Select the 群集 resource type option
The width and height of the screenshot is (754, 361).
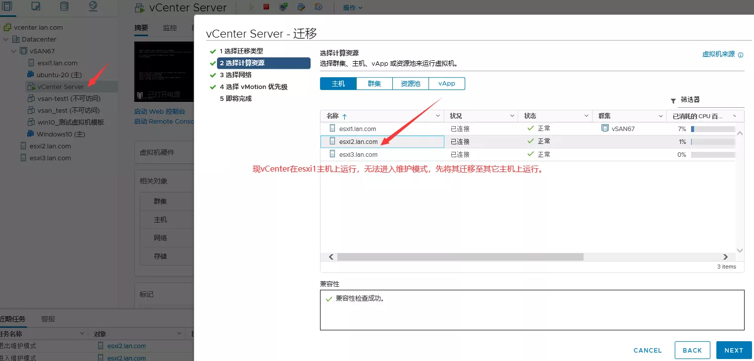click(x=375, y=84)
